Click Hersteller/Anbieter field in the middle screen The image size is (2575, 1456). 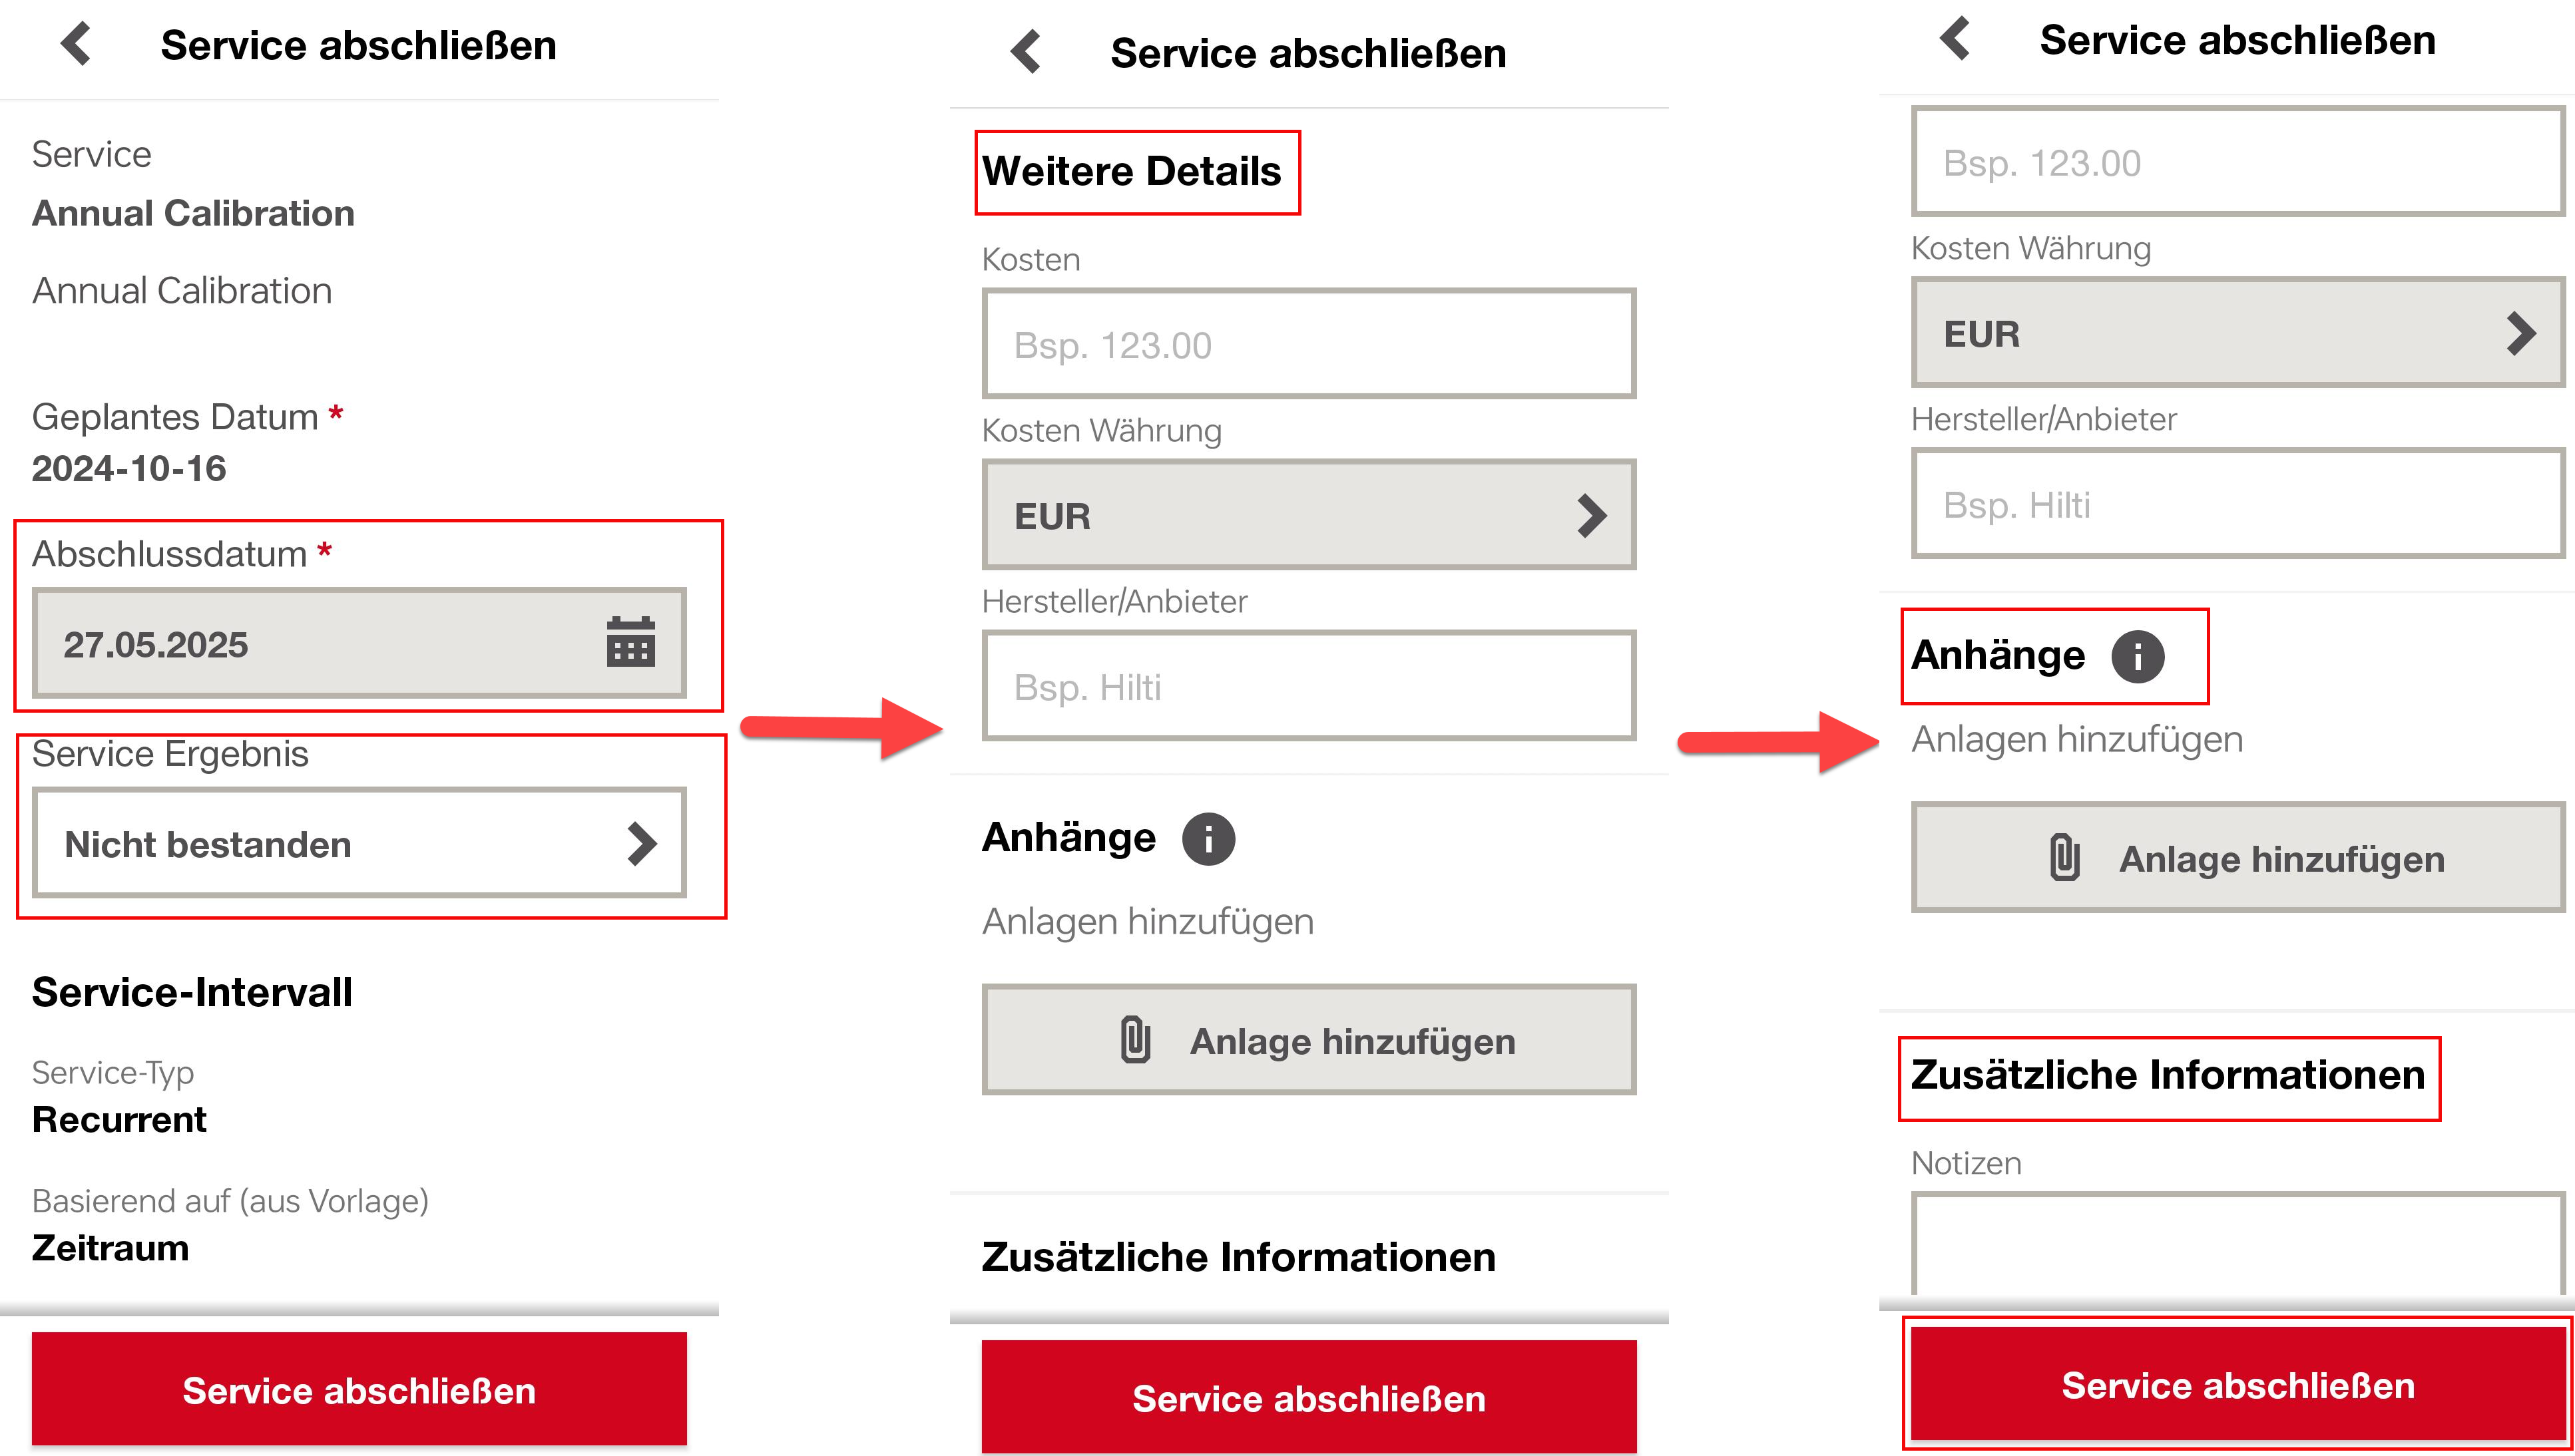coord(1309,686)
